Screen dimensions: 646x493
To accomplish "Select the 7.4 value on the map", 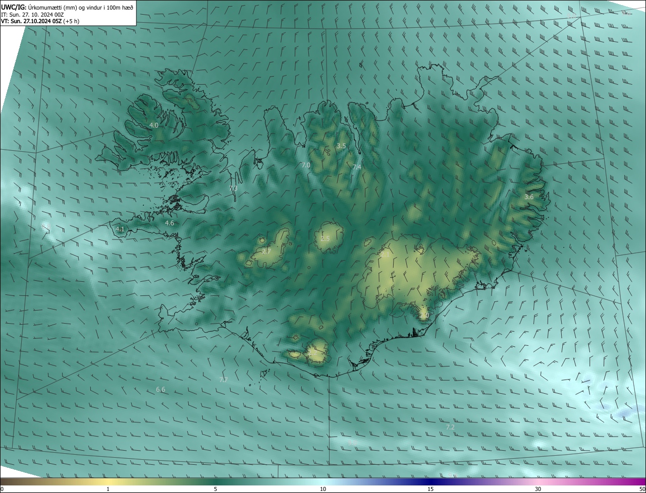I will [357, 167].
